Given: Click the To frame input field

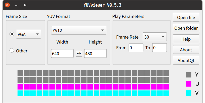Looking at the screenshot, I should click(x=159, y=48).
